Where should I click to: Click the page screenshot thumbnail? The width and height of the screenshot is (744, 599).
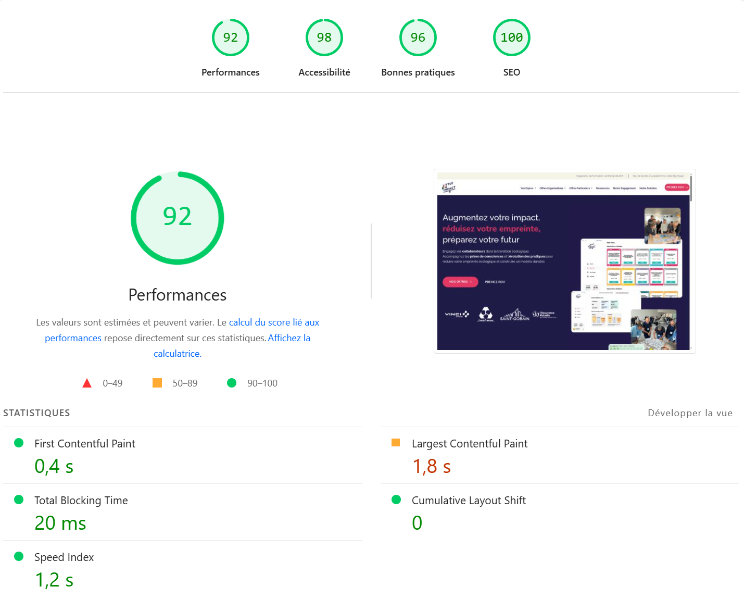pos(565,261)
